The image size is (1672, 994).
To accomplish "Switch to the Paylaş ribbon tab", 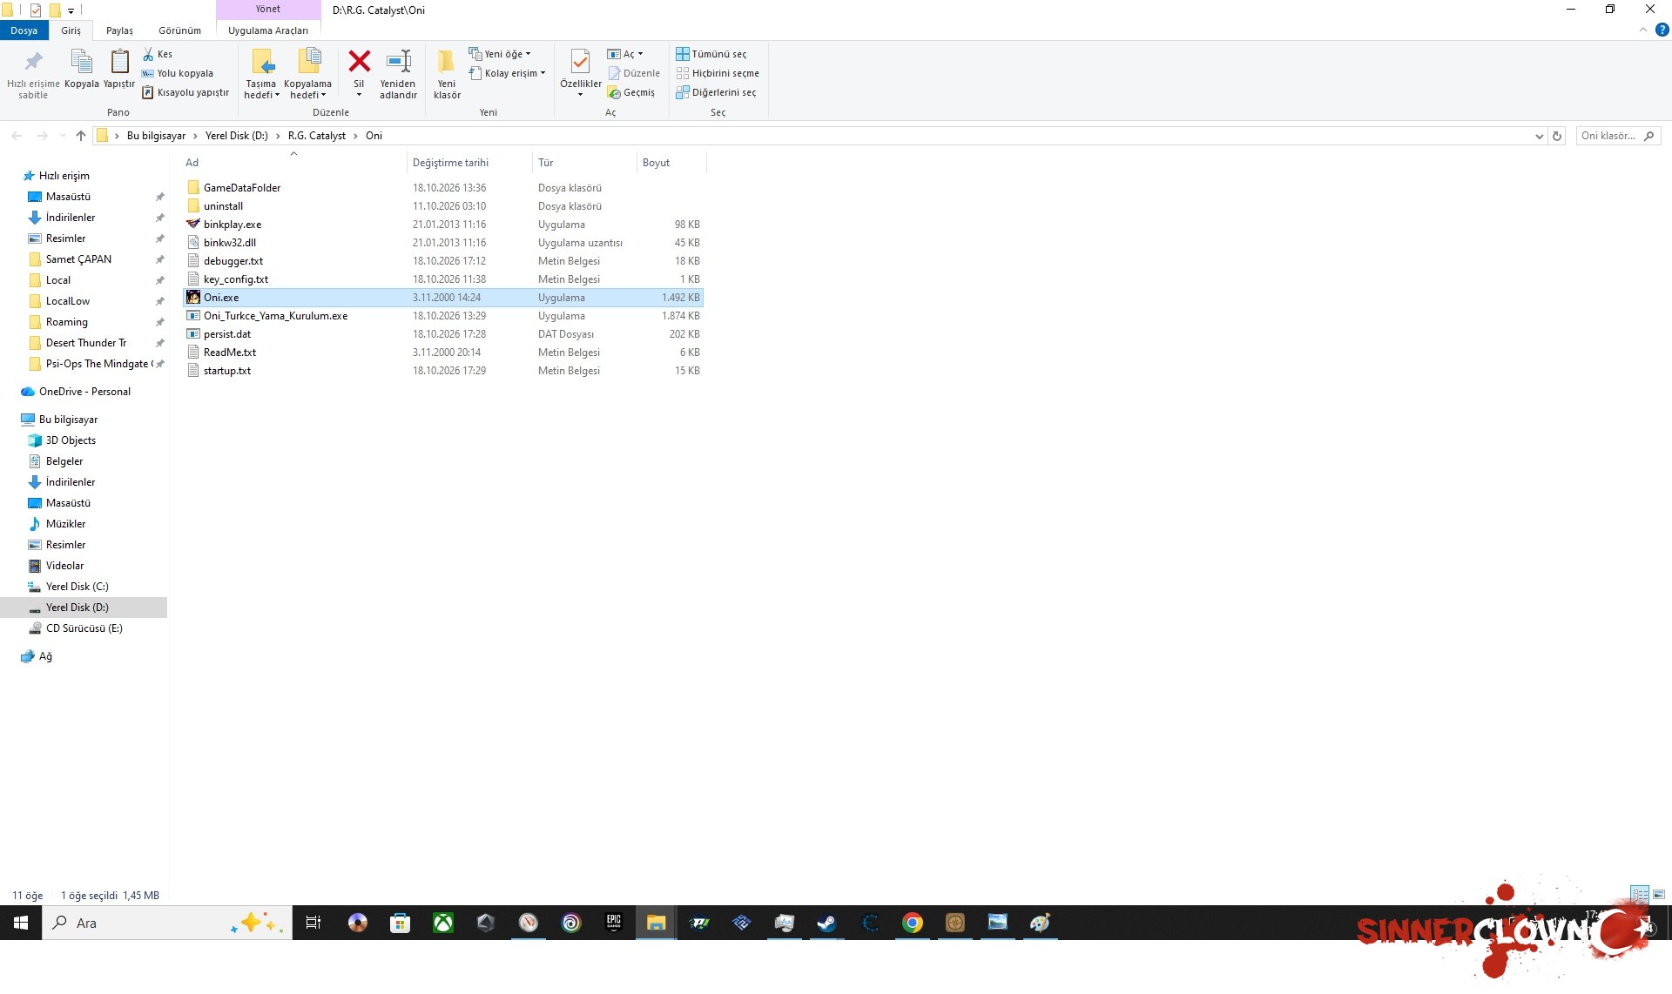I will (119, 30).
